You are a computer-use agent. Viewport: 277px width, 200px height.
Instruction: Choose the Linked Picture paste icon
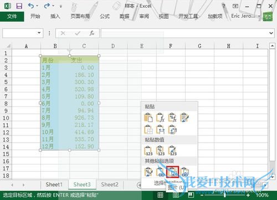[184, 172]
